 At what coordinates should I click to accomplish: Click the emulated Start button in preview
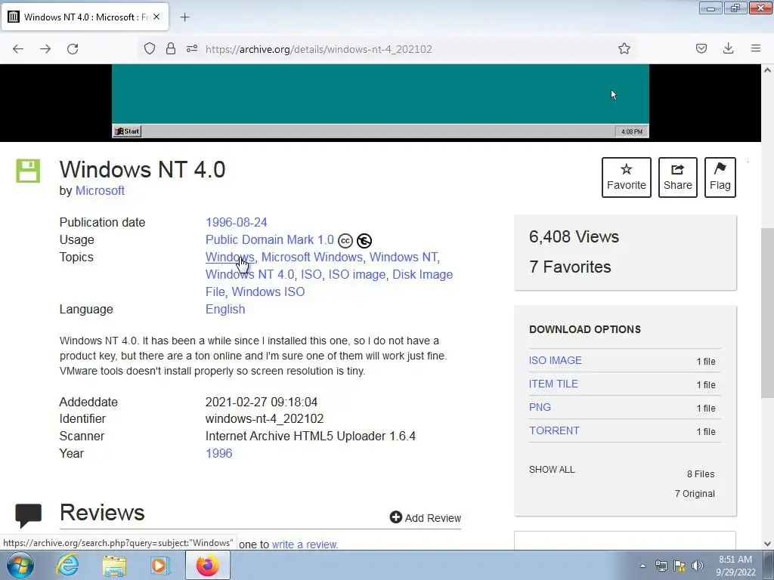[x=127, y=131]
